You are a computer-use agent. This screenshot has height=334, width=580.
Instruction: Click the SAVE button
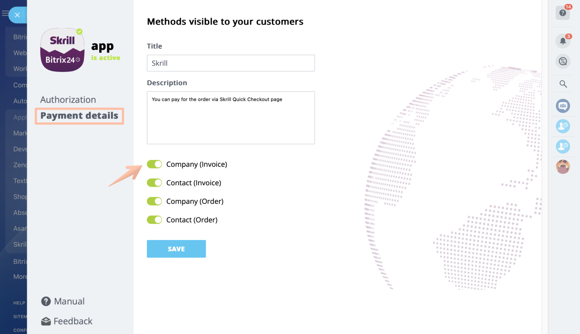pos(176,249)
